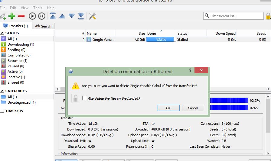The image size is (271, 161).
Task: Select the All (1) category filter
Action: coord(27,97)
